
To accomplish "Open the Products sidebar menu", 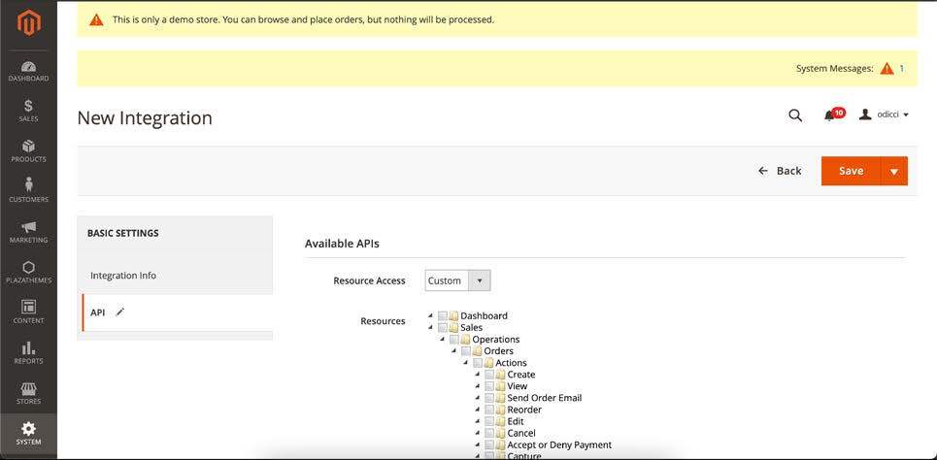I will [x=28, y=151].
